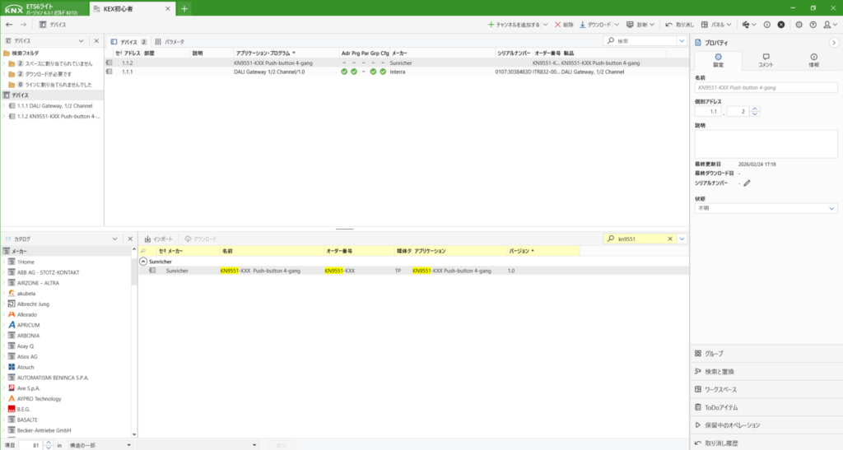Open the settings gear icon in toolbar
This screenshot has width=843, height=450.
(x=799, y=25)
